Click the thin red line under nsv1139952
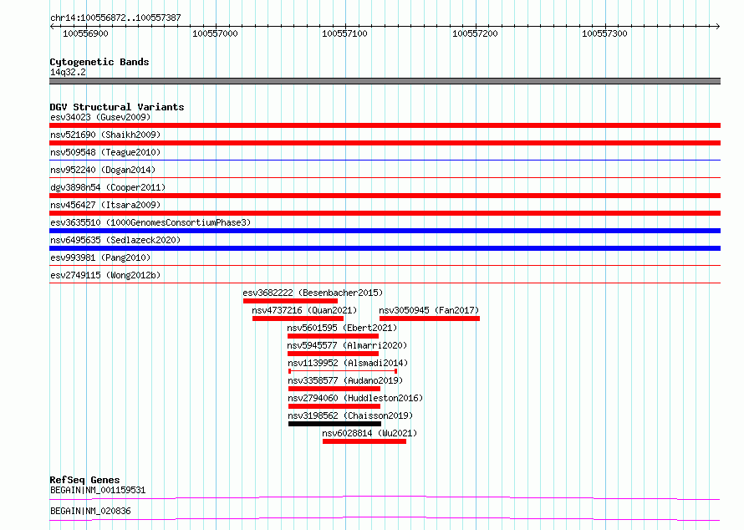This screenshot has height=530, width=744. point(343,371)
